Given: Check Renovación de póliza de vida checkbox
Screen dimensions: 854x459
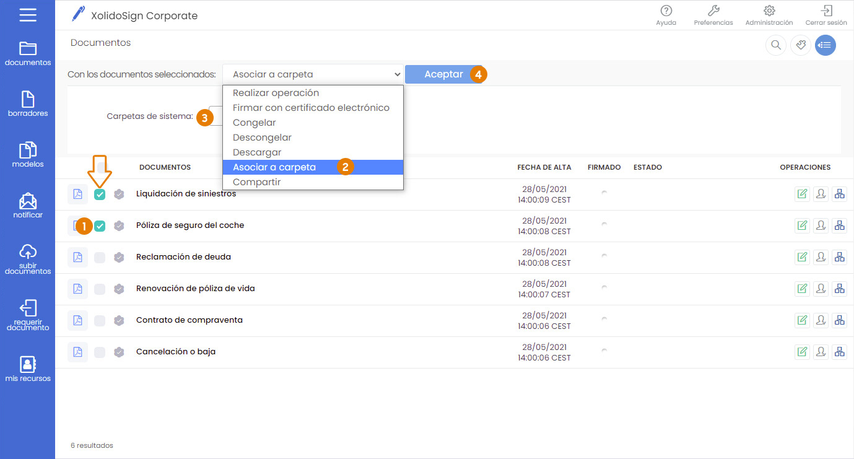Looking at the screenshot, I should [100, 289].
